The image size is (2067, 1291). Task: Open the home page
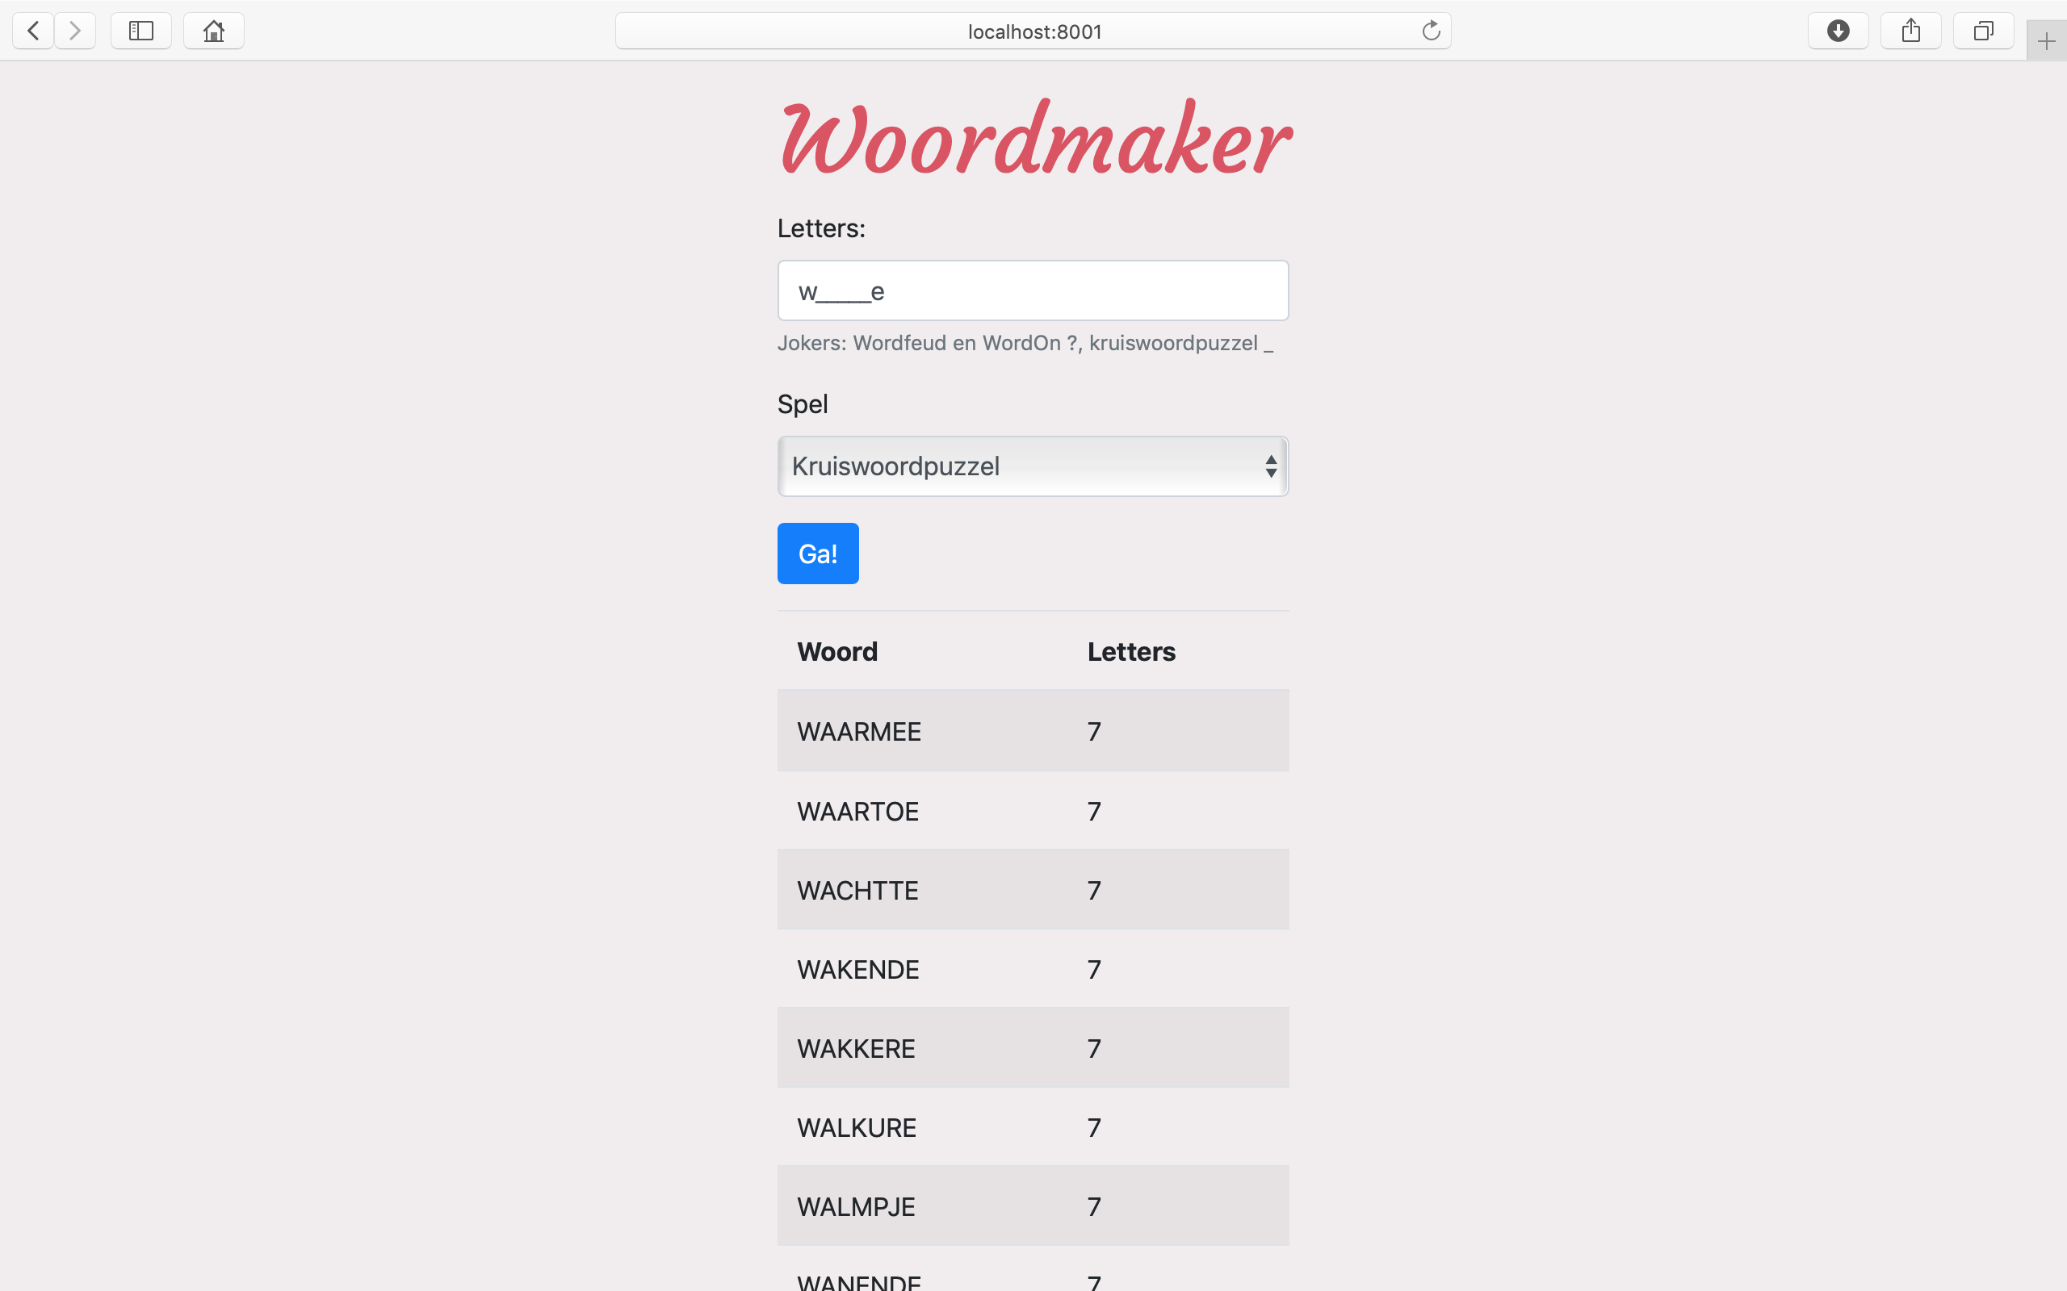coord(213,31)
